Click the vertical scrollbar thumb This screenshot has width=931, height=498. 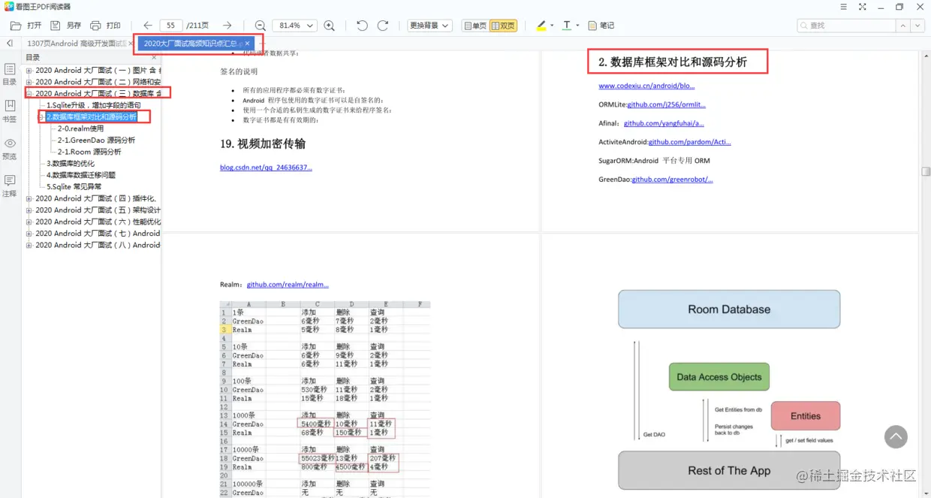926,171
